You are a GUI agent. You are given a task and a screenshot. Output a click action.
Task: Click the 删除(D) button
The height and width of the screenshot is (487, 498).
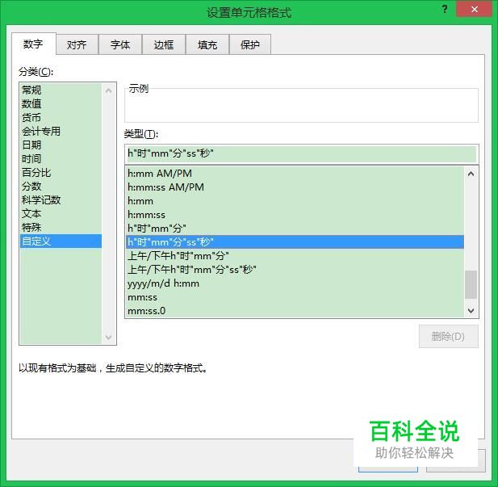(448, 336)
